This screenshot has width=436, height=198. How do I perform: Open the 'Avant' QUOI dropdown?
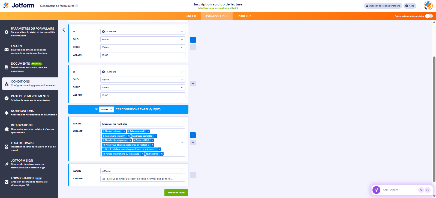pos(143,39)
